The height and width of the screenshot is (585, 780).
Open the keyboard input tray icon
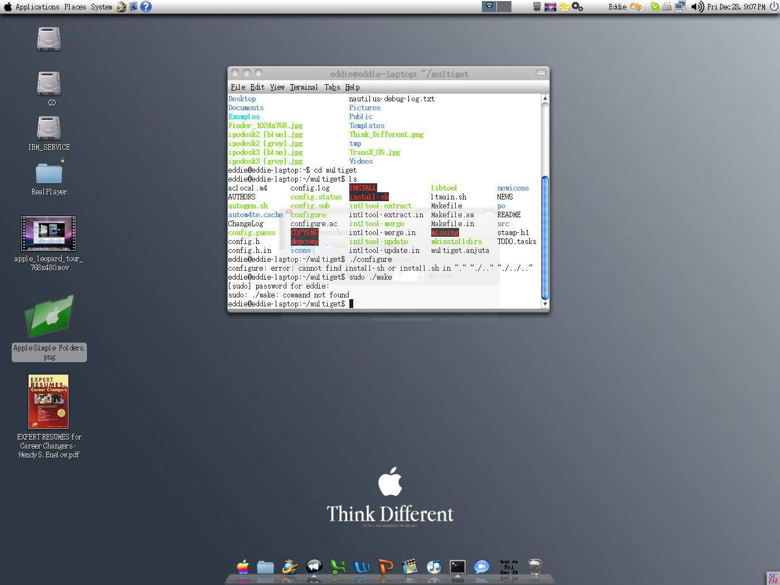(x=667, y=7)
